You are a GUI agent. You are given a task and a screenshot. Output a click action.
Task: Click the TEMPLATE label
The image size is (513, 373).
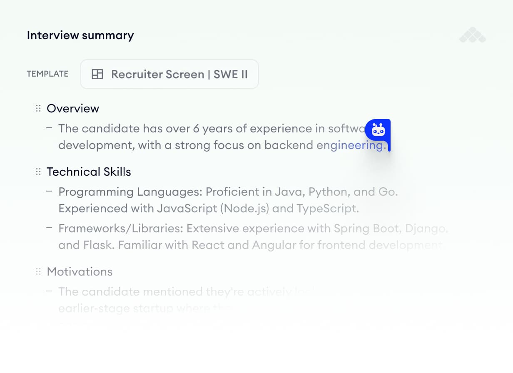47,74
